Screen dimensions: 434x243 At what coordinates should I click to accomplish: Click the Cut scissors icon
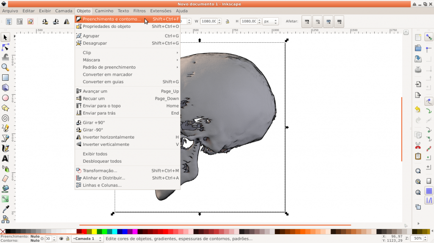tap(418, 145)
